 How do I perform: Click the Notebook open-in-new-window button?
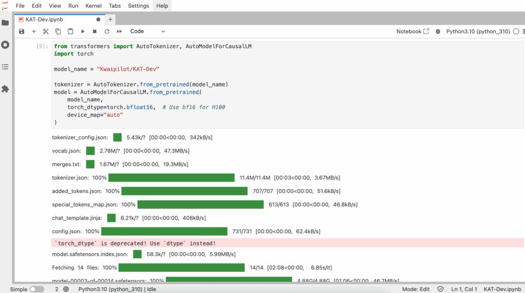pyautogui.click(x=413, y=31)
